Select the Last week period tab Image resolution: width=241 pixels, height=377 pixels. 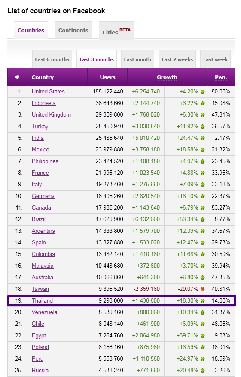215,59
